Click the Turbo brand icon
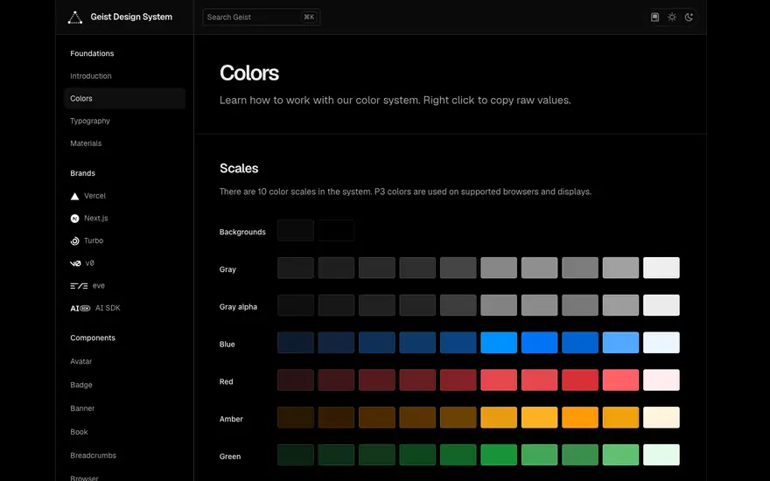Image resolution: width=770 pixels, height=481 pixels. [74, 241]
